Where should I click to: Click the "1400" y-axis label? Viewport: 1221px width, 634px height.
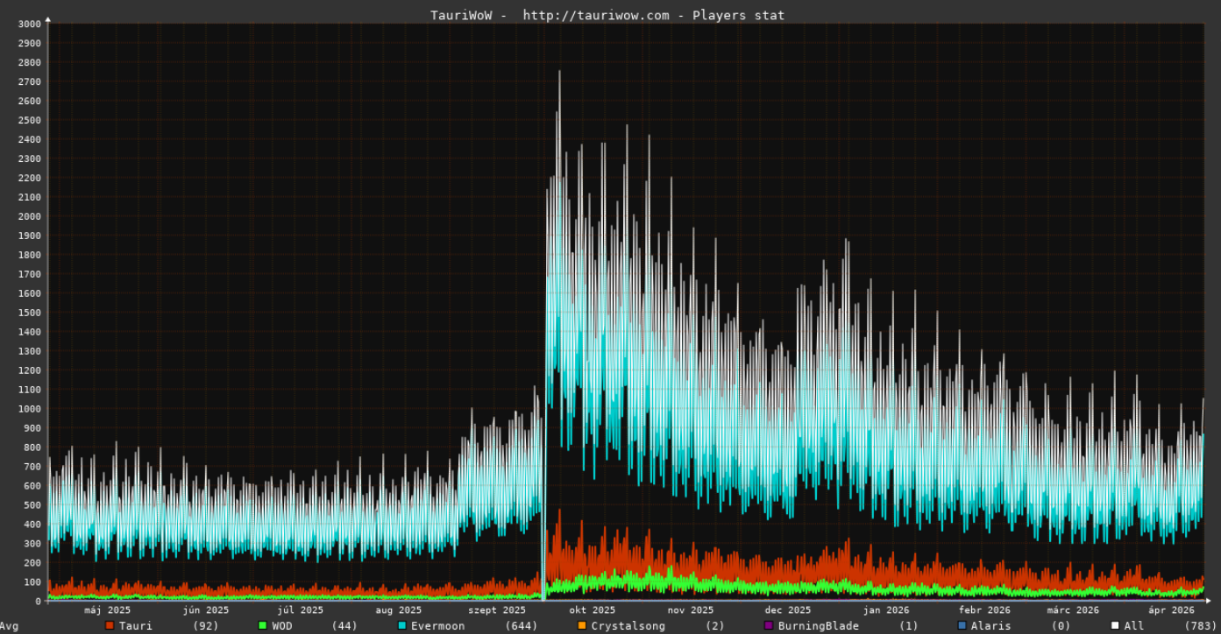click(29, 332)
